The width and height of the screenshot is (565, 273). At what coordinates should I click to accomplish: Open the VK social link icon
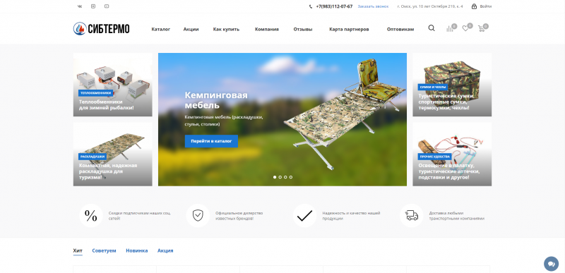80,6
